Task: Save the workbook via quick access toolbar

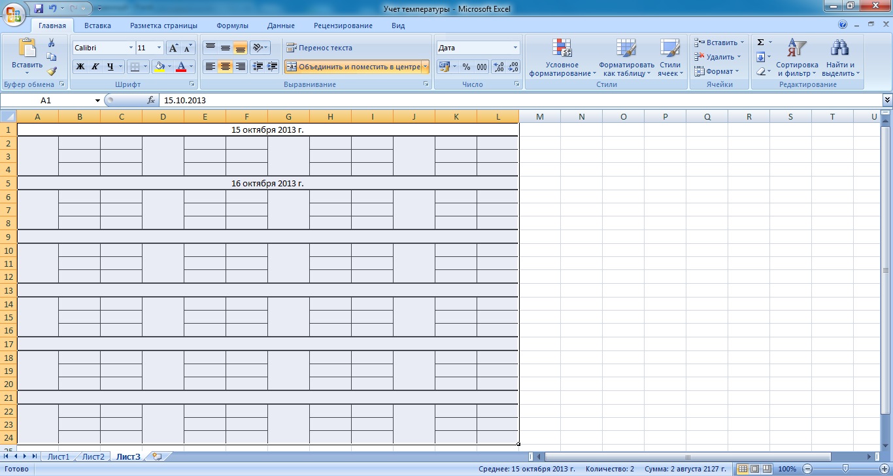Action: 38,8
